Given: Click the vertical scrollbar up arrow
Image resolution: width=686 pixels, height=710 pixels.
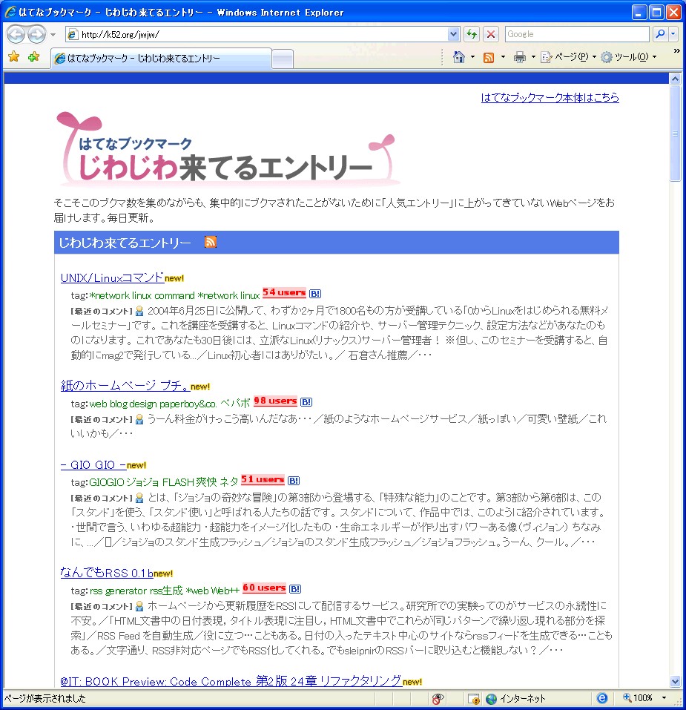Looking at the screenshot, I should pyautogui.click(x=675, y=79).
